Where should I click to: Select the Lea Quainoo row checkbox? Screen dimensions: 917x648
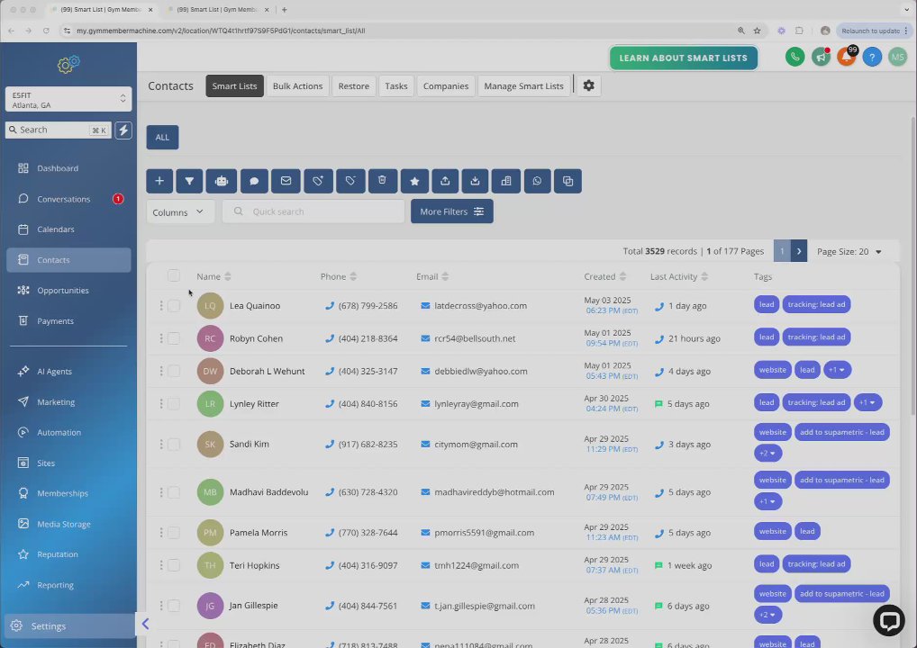click(174, 306)
